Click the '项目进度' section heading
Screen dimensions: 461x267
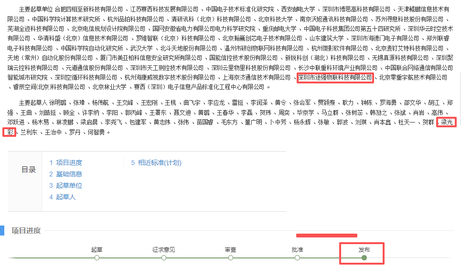26,231
